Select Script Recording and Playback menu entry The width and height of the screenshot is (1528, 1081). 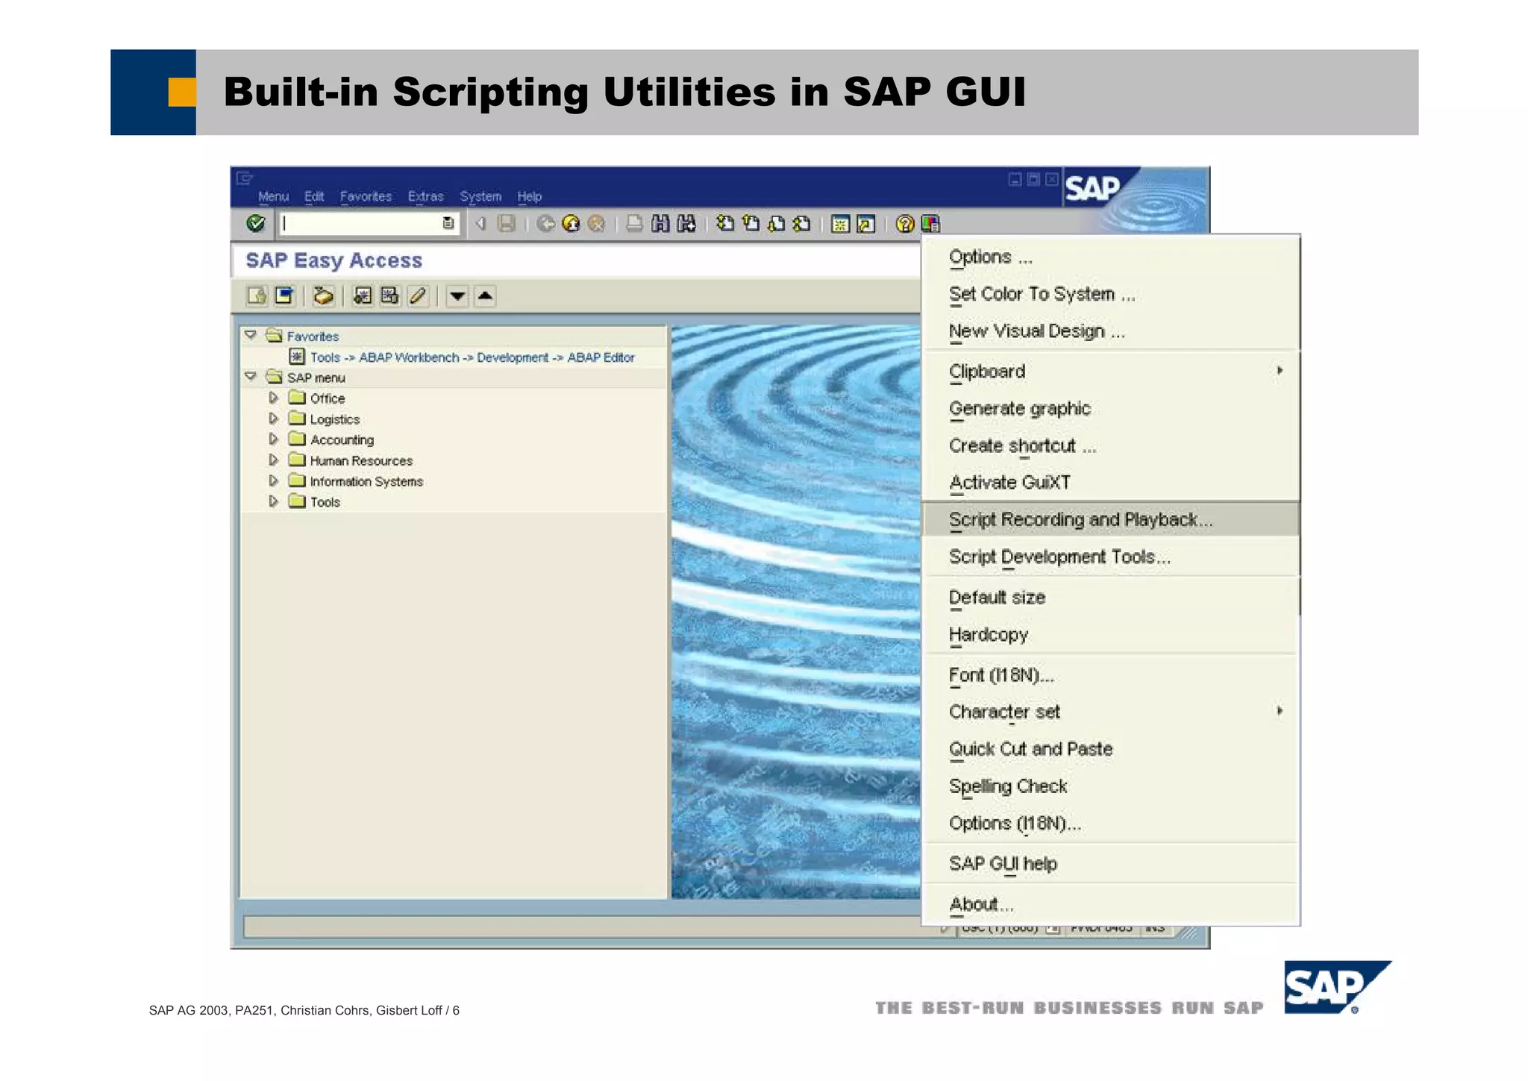(x=1111, y=519)
